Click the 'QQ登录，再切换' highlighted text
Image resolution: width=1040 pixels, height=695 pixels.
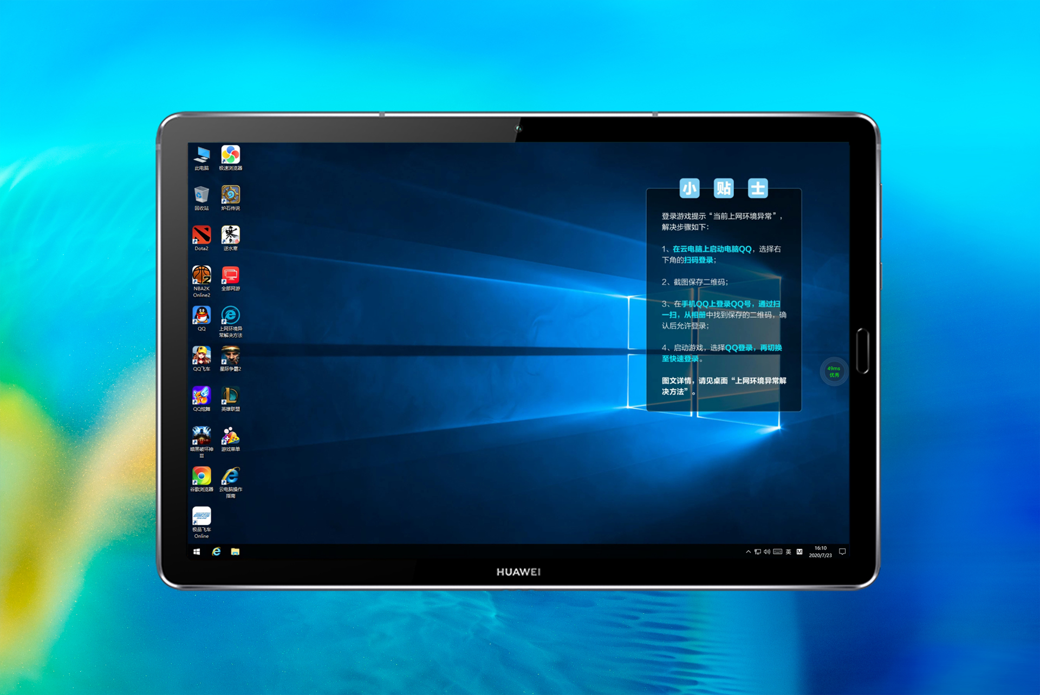[753, 347]
